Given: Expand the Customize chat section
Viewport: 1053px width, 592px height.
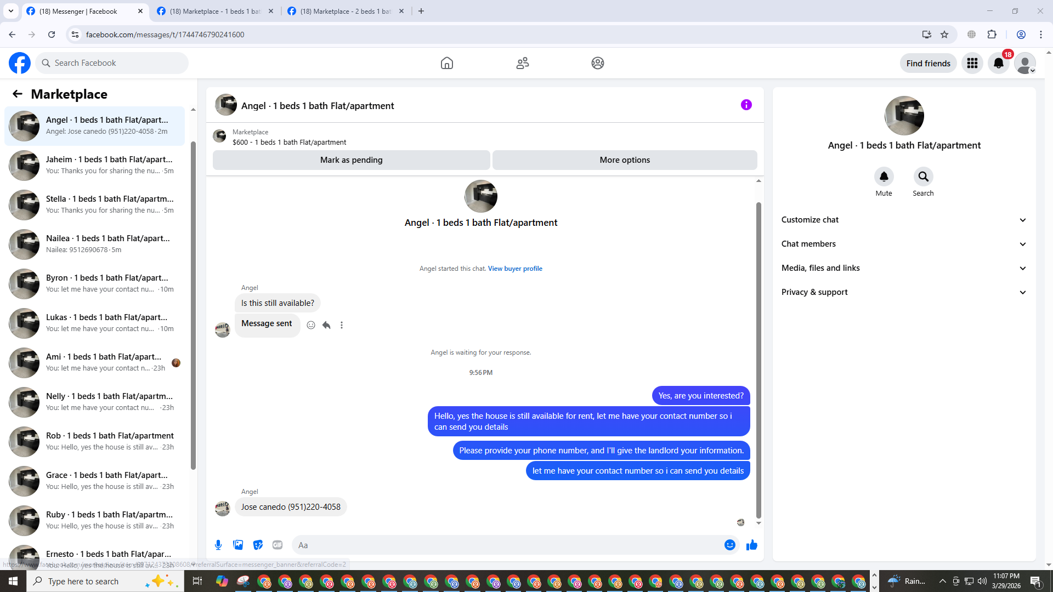Looking at the screenshot, I should 904,220.
